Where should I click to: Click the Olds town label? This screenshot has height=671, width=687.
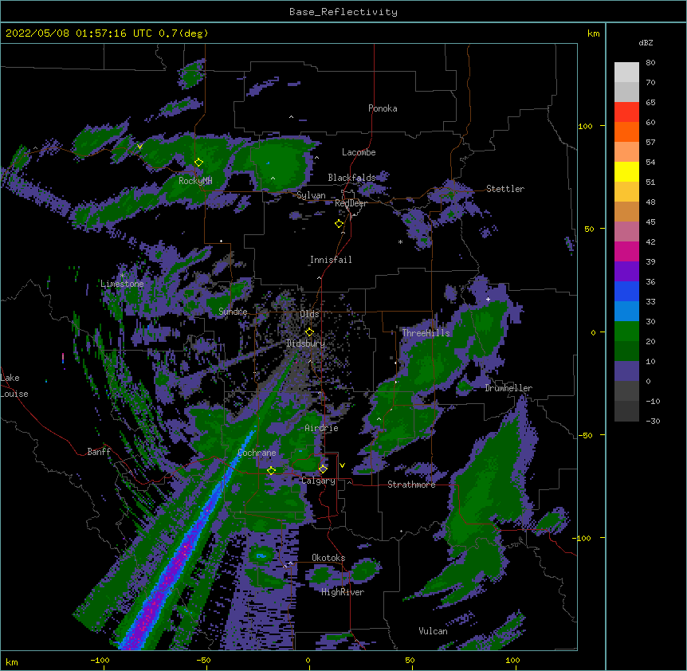pos(309,314)
